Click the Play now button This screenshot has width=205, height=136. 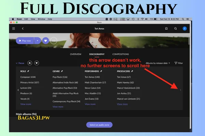(x=25, y=41)
